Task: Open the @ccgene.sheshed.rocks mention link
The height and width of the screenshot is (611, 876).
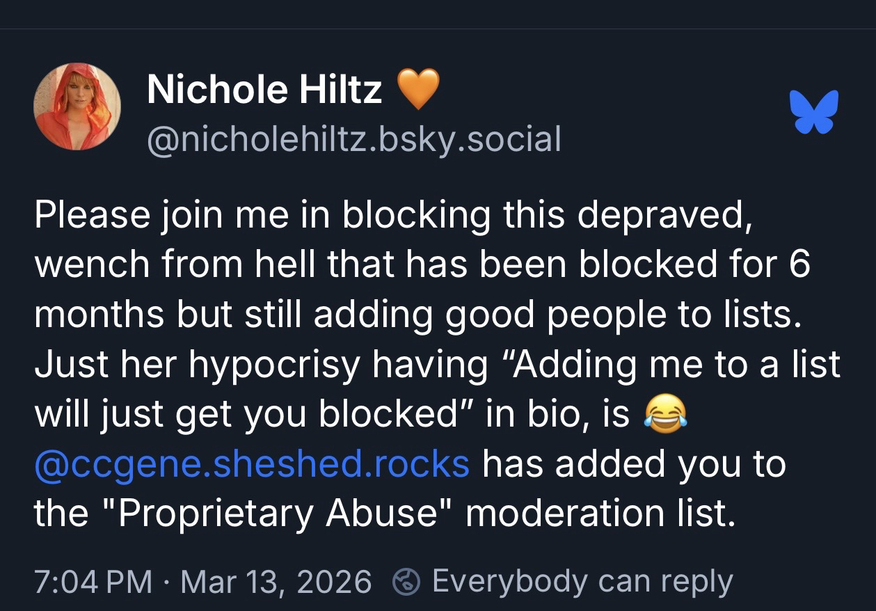Action: [x=252, y=463]
